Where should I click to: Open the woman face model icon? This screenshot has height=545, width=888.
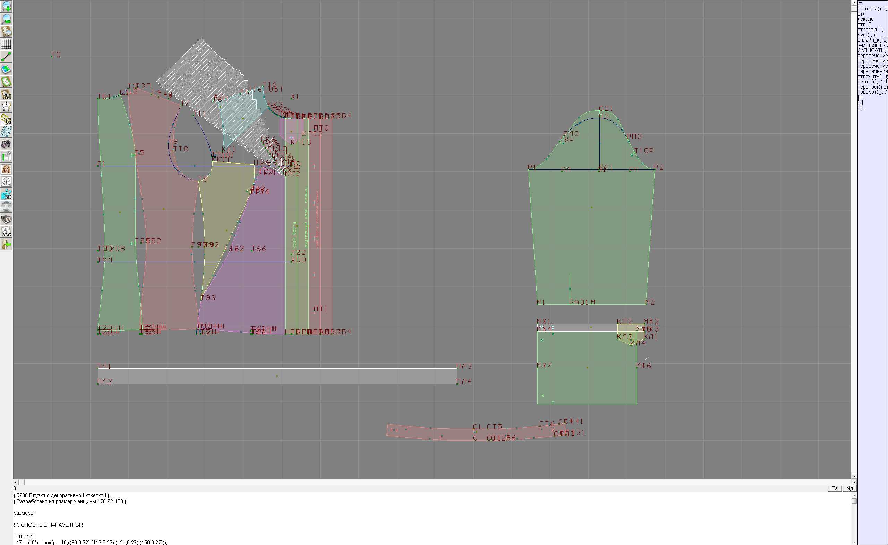pos(6,169)
